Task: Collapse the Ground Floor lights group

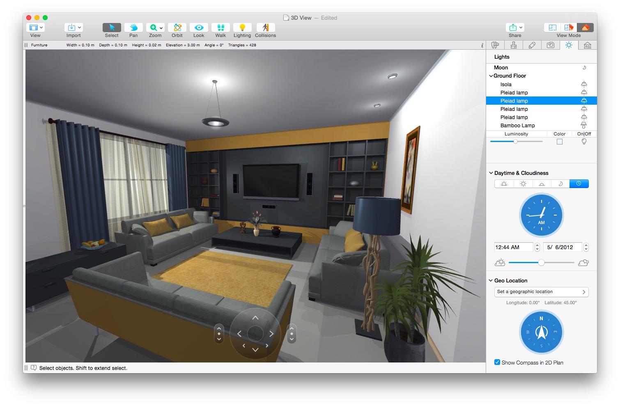Action: tap(491, 76)
